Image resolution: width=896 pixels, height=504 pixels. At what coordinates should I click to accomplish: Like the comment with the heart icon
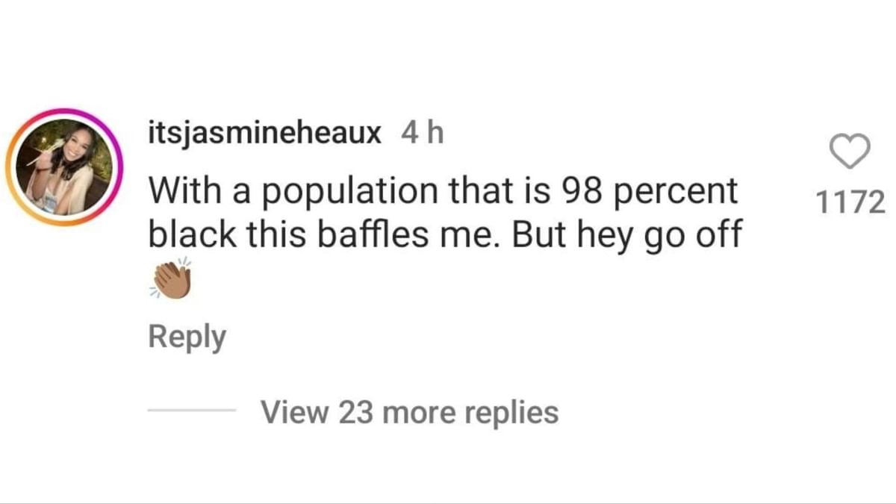[851, 152]
